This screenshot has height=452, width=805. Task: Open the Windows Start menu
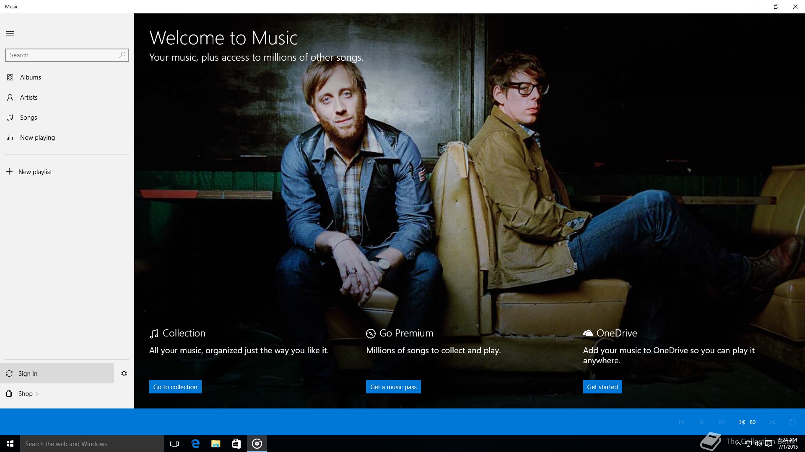[10, 444]
